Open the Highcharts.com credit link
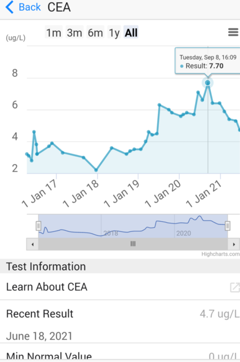This screenshot has width=240, height=362. (220, 254)
